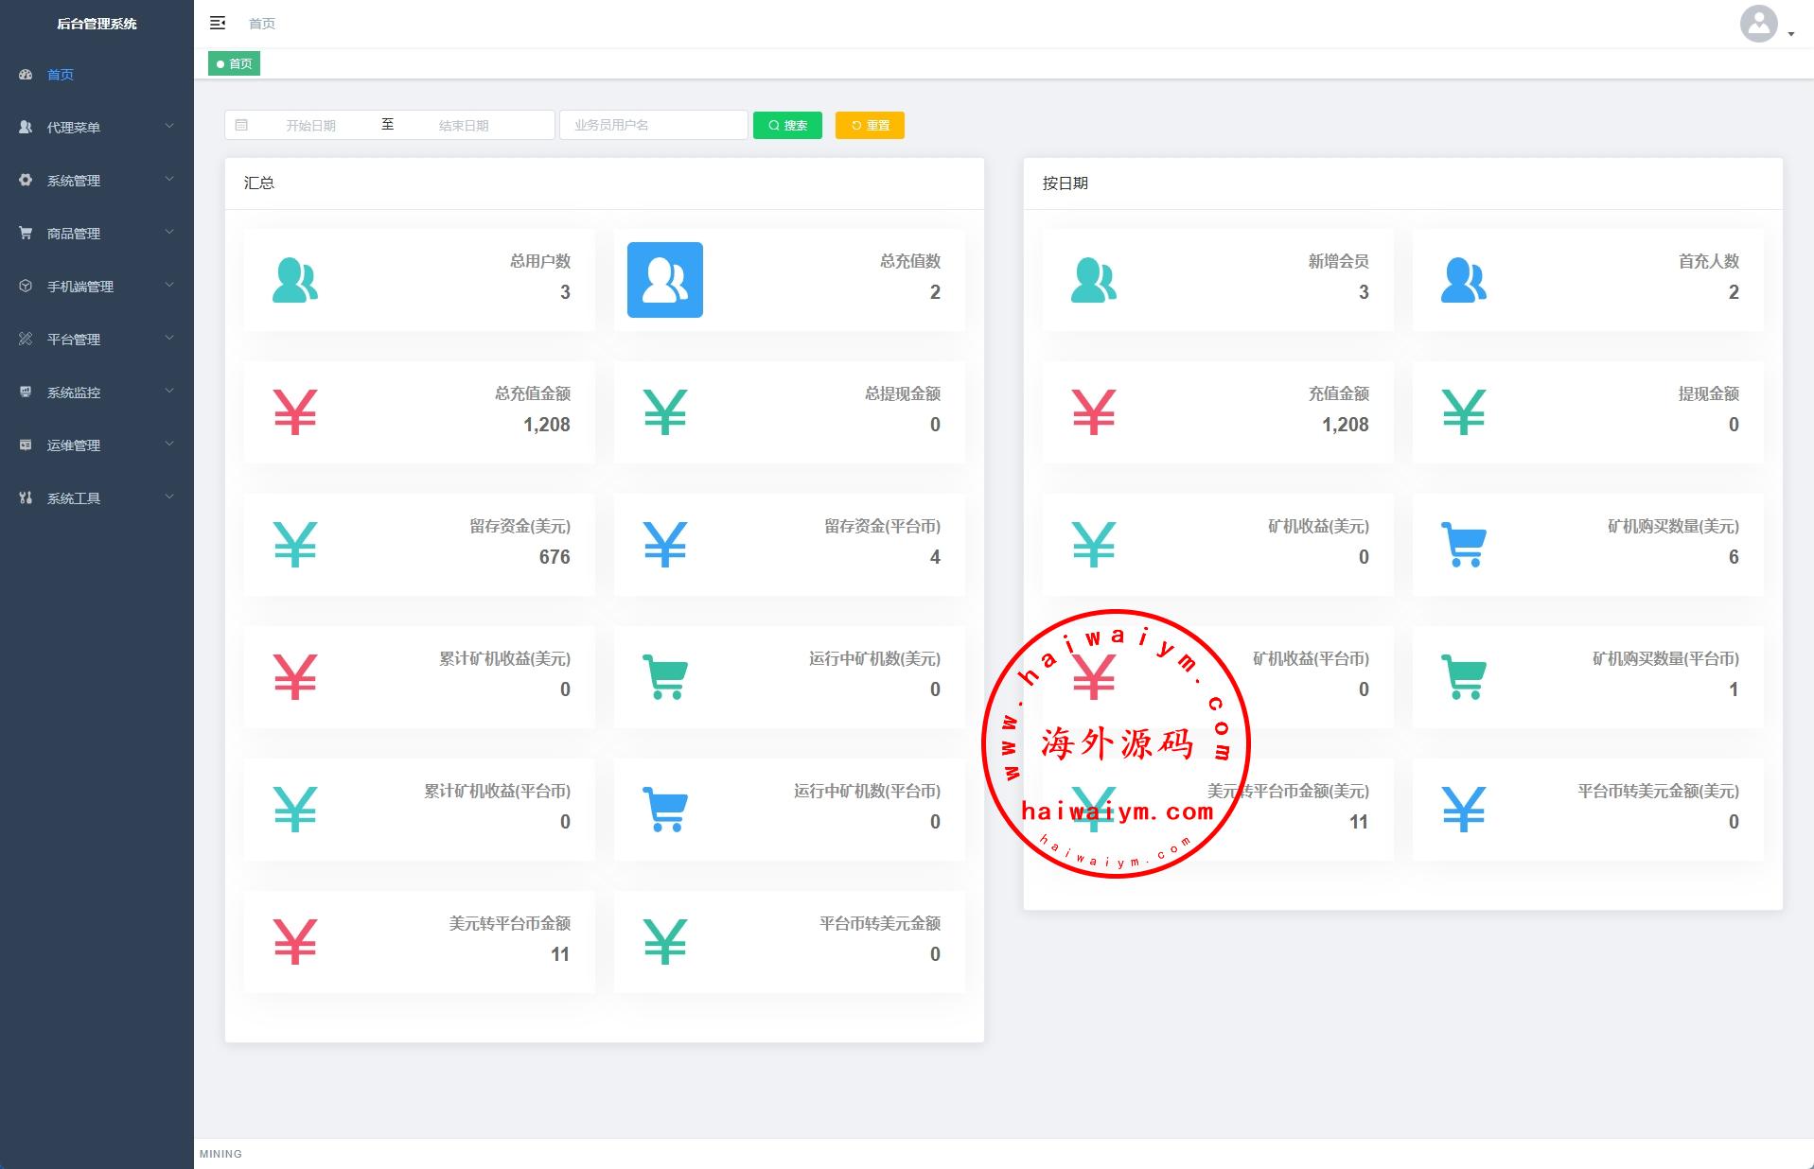Viewport: 1814px width, 1169px height.
Task: Click the blue users icon for 首充人数
Action: coord(1463,280)
